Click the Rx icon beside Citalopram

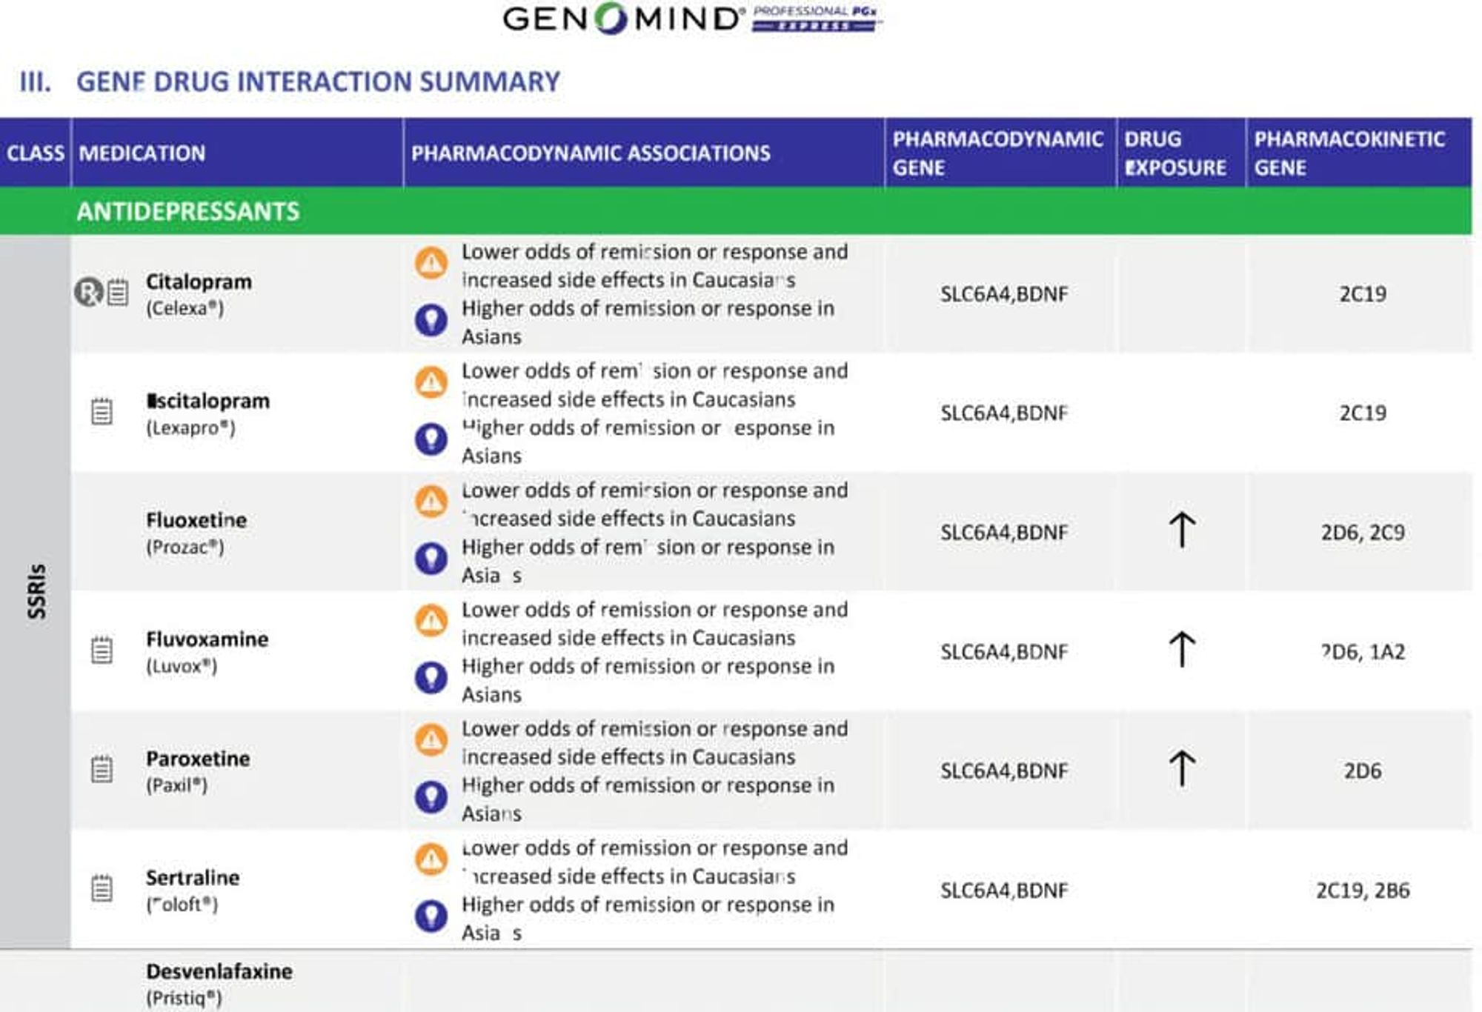coord(88,292)
